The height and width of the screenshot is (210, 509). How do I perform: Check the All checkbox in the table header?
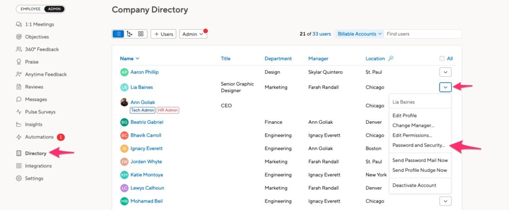point(441,58)
